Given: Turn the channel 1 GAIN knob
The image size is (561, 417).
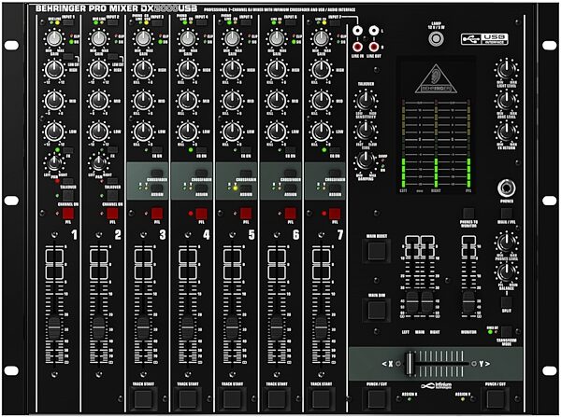Looking at the screenshot, I should point(54,39).
